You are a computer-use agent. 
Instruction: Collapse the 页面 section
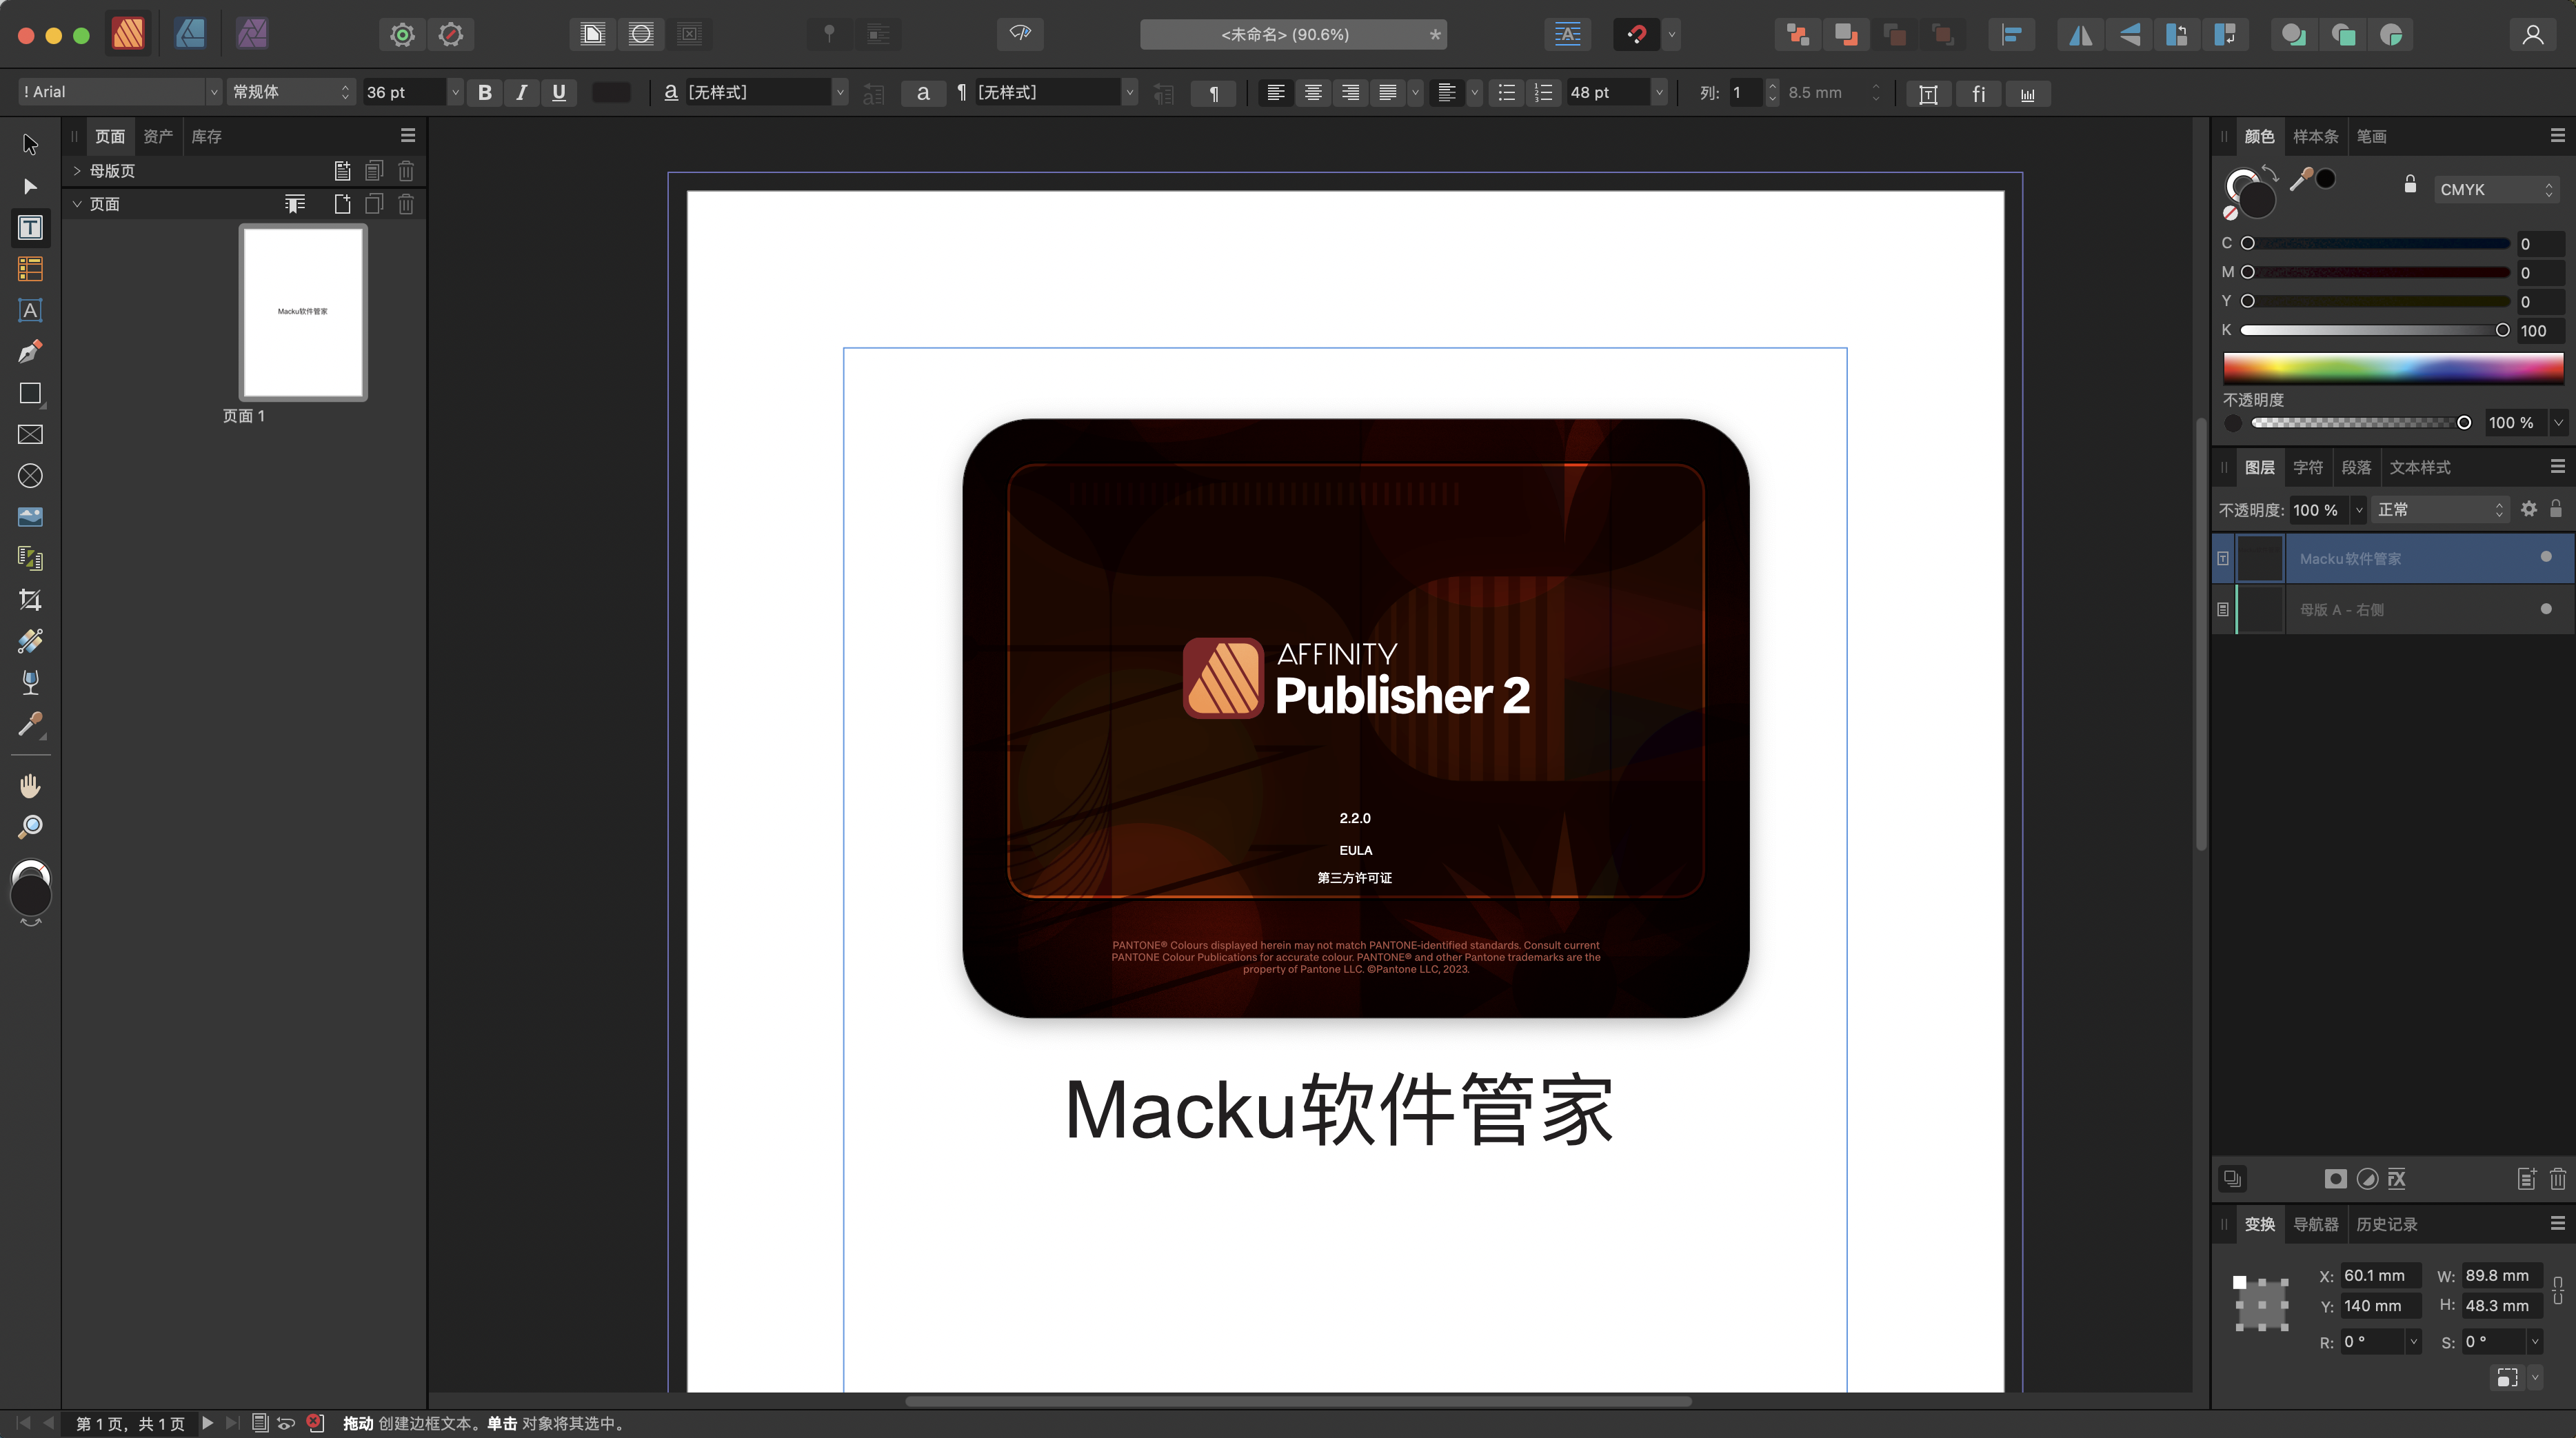click(77, 204)
